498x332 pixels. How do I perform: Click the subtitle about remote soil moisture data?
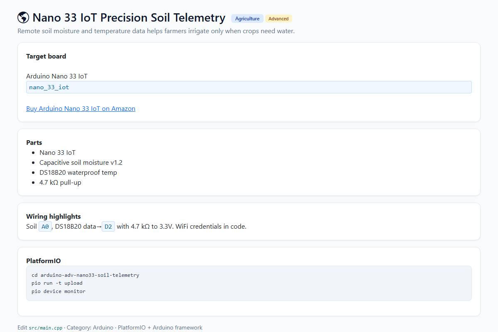(156, 31)
